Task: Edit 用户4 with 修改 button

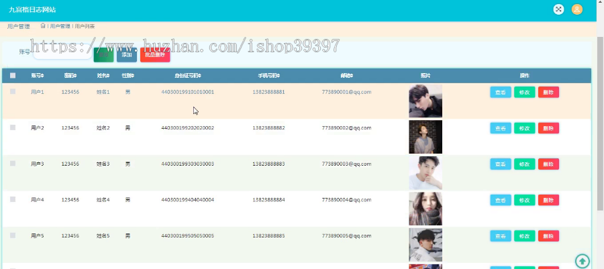Action: point(524,200)
